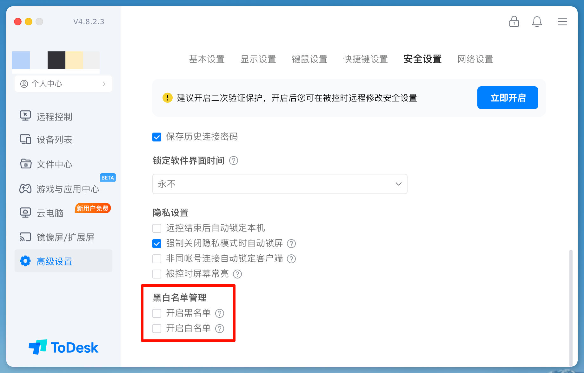This screenshot has width=584, height=373.
Task: Switch to the 基本设置 tab
Action: coord(207,59)
